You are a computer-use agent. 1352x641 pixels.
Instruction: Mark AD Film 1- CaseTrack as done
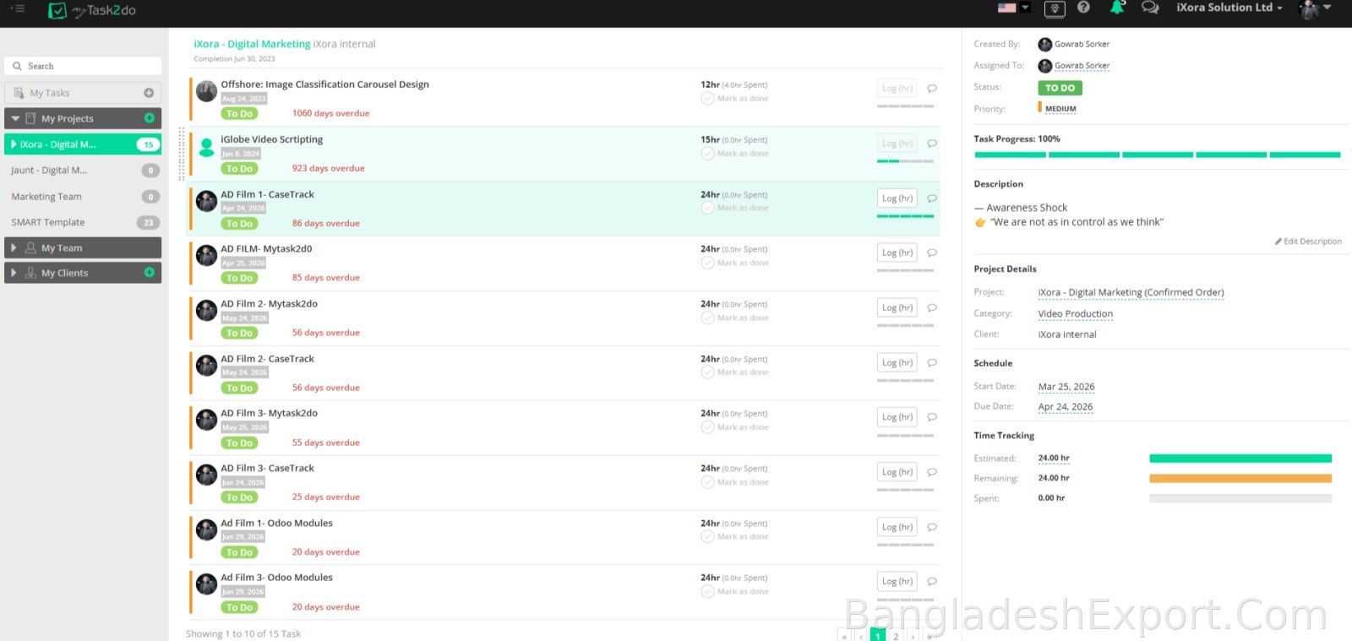[x=734, y=208]
